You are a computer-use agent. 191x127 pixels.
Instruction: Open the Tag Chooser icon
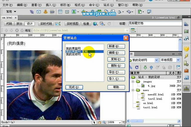click(149, 12)
